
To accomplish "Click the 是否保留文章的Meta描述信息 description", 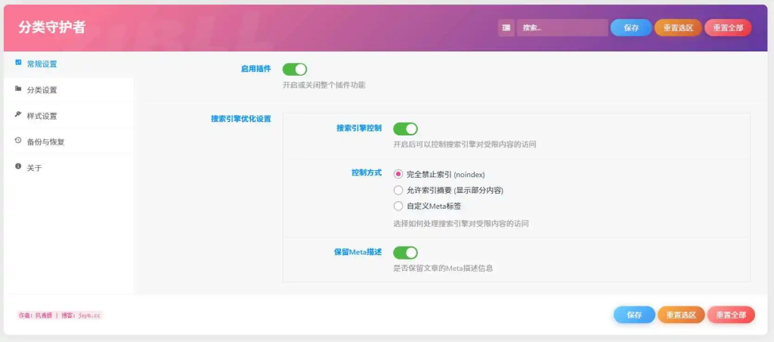I will 443,269.
